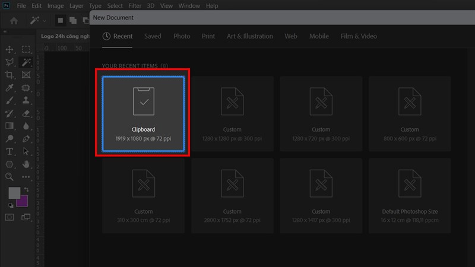Viewport: 475px width, 267px height.
Task: Switch to the Saved tab
Action: point(153,36)
